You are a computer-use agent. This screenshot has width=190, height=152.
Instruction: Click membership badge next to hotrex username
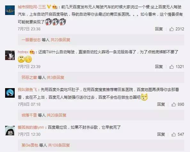pos(32,52)
